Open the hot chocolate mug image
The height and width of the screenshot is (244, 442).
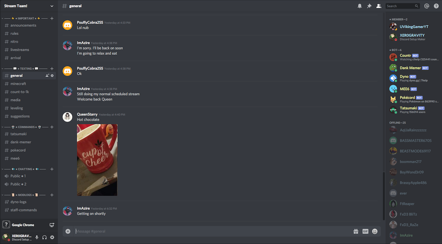tap(97, 160)
